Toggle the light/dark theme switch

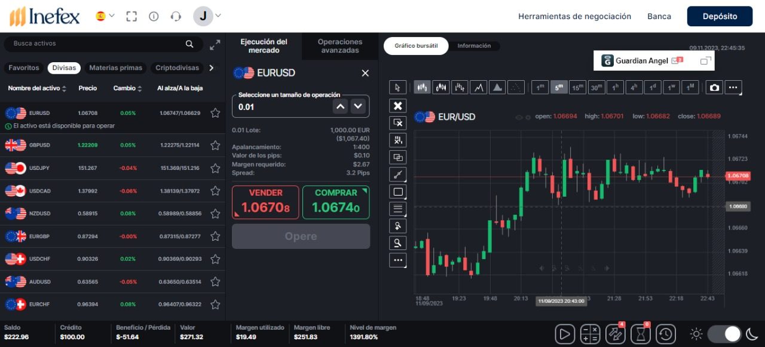pyautogui.click(x=724, y=334)
